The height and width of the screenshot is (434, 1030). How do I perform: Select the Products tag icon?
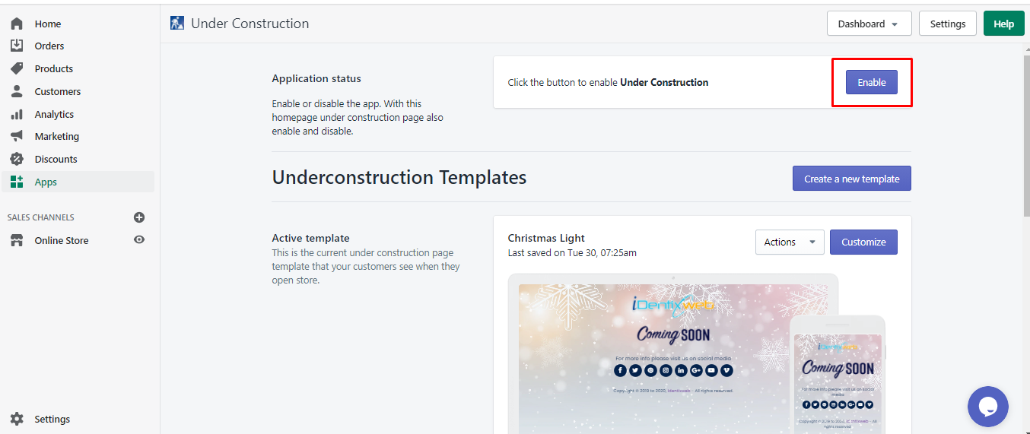[x=17, y=68]
